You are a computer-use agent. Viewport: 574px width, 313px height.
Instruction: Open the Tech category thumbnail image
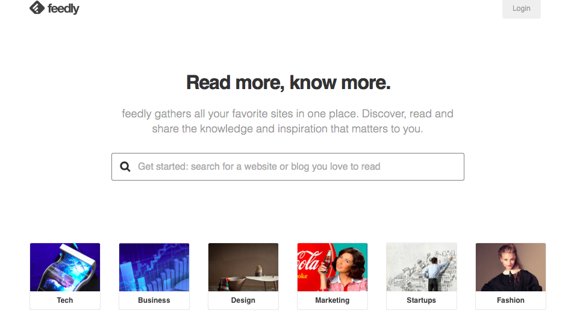click(65, 267)
